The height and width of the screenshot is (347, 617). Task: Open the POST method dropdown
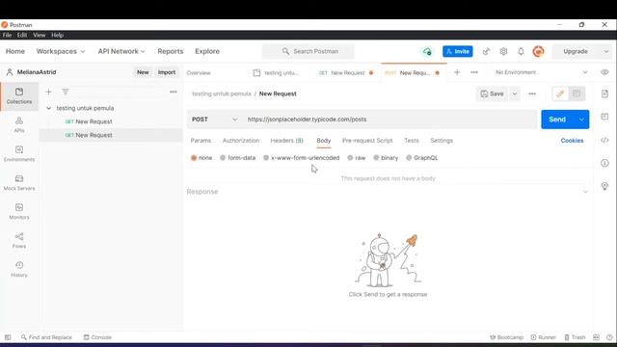tap(214, 120)
